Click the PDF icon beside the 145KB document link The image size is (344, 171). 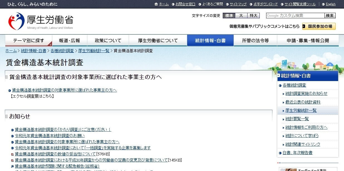click(12, 160)
